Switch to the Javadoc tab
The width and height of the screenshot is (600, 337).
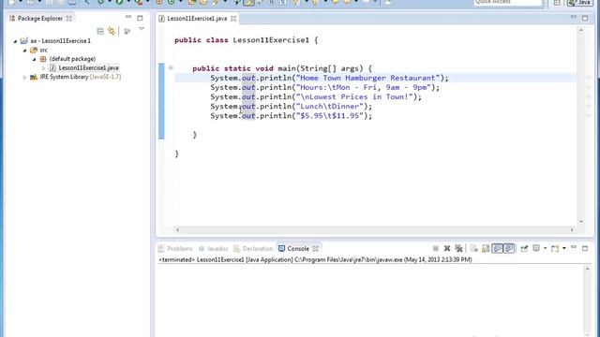pos(214,249)
